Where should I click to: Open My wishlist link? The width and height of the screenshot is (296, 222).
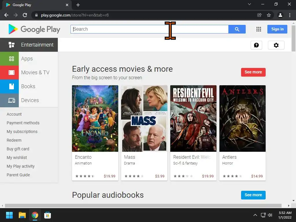click(17, 158)
